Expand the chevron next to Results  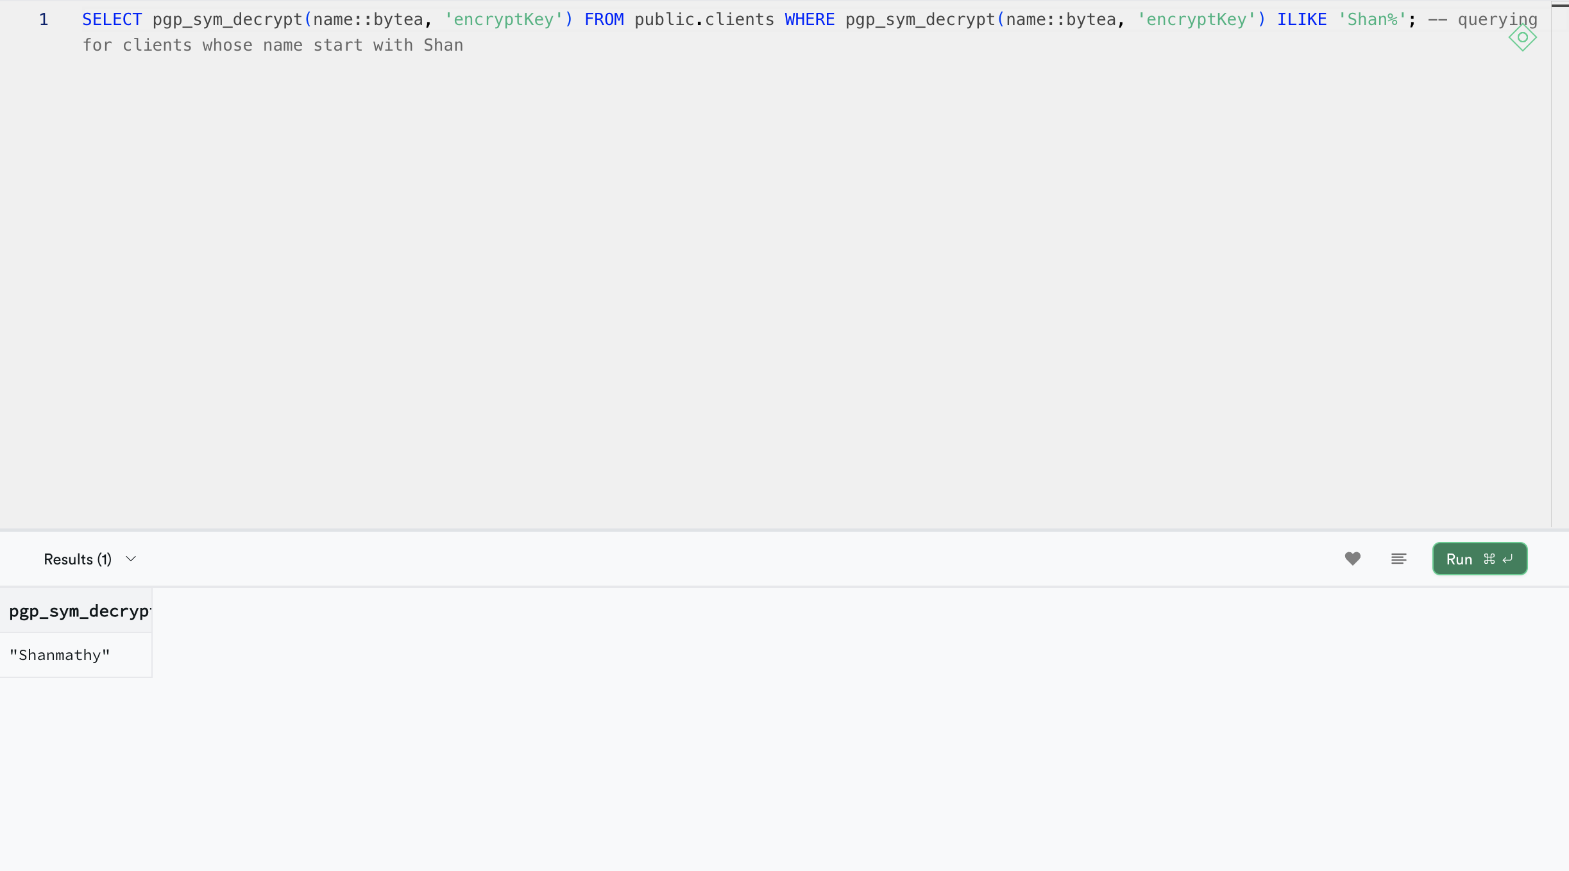coord(131,559)
